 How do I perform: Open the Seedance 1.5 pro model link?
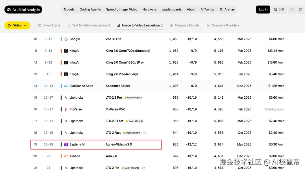(x=118, y=86)
